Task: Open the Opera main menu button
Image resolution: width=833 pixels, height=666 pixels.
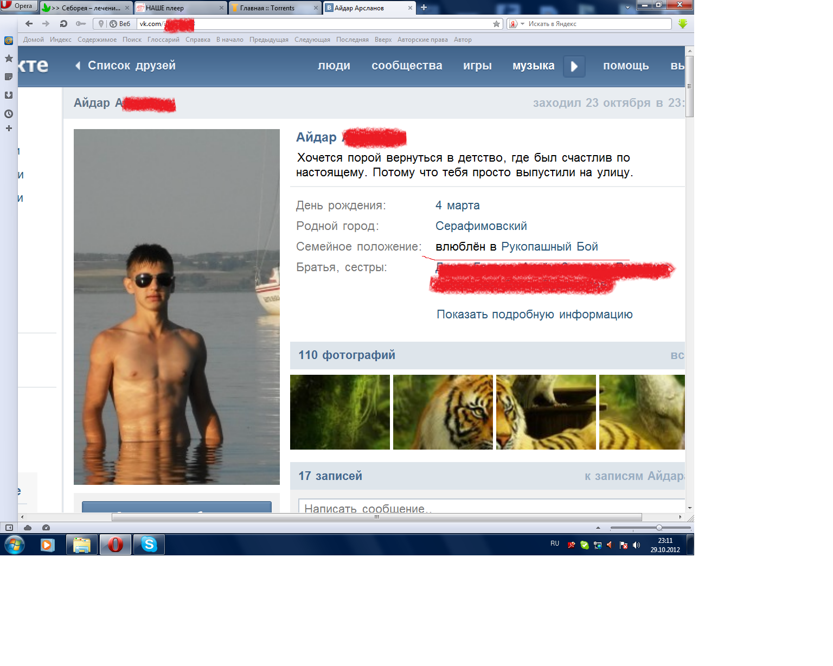Action: (18, 6)
